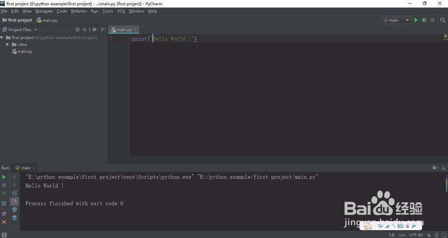Close the main tab in Run panel
The width and height of the screenshot is (448, 238).
(34, 168)
